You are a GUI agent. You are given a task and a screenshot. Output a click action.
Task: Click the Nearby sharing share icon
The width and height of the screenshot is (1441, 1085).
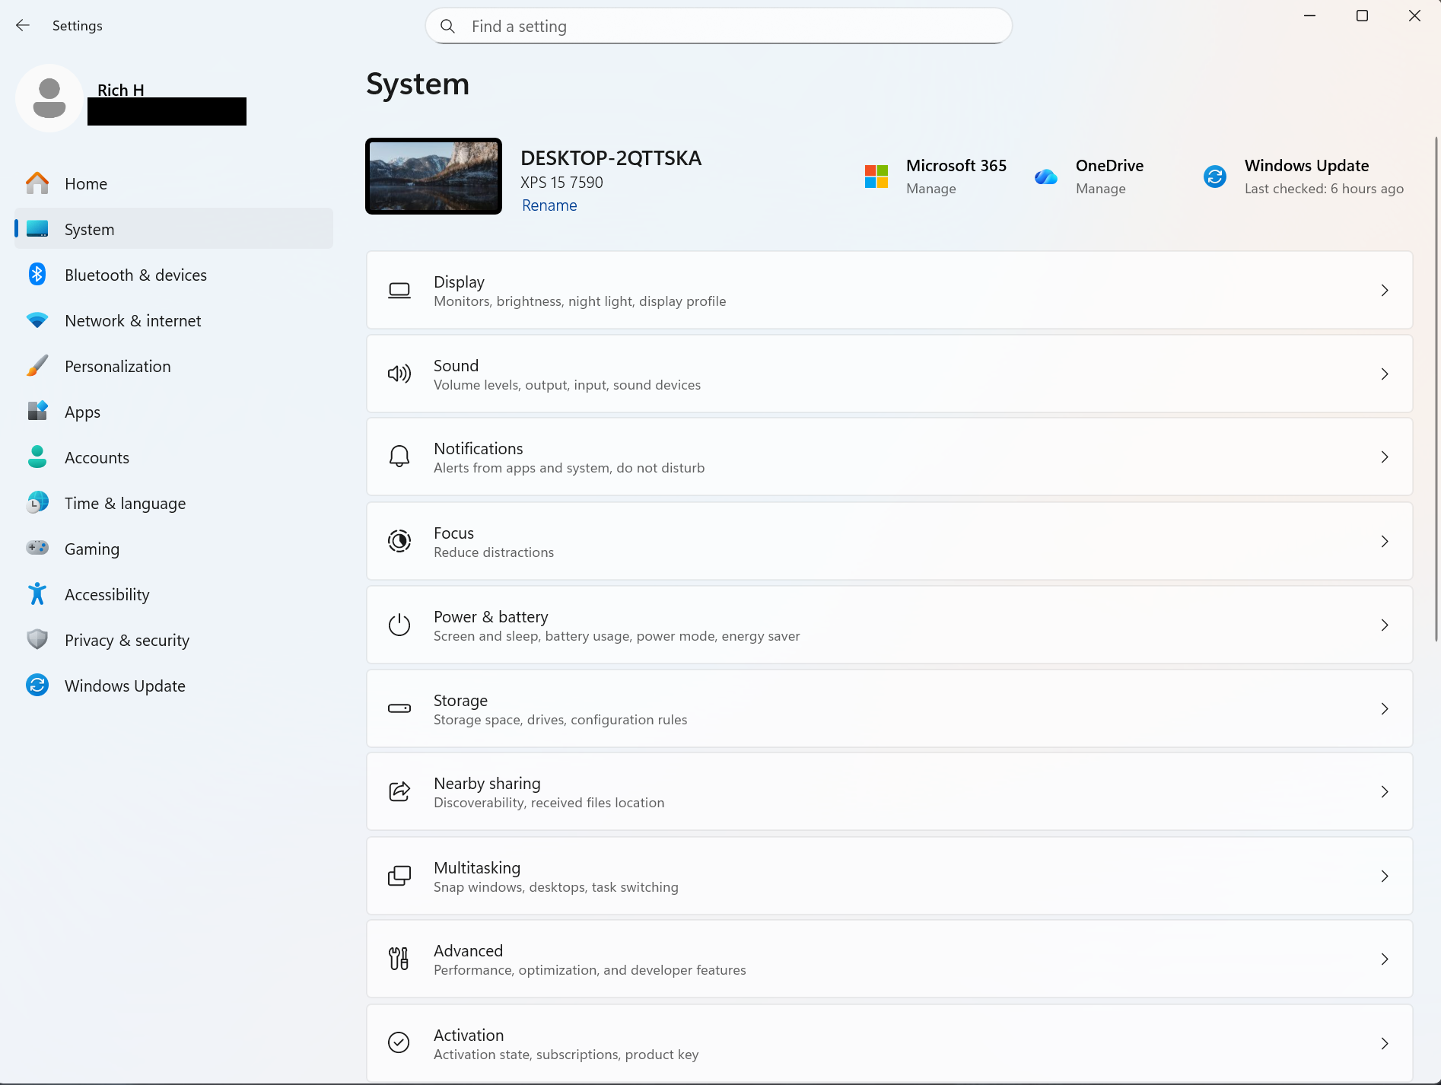399,791
